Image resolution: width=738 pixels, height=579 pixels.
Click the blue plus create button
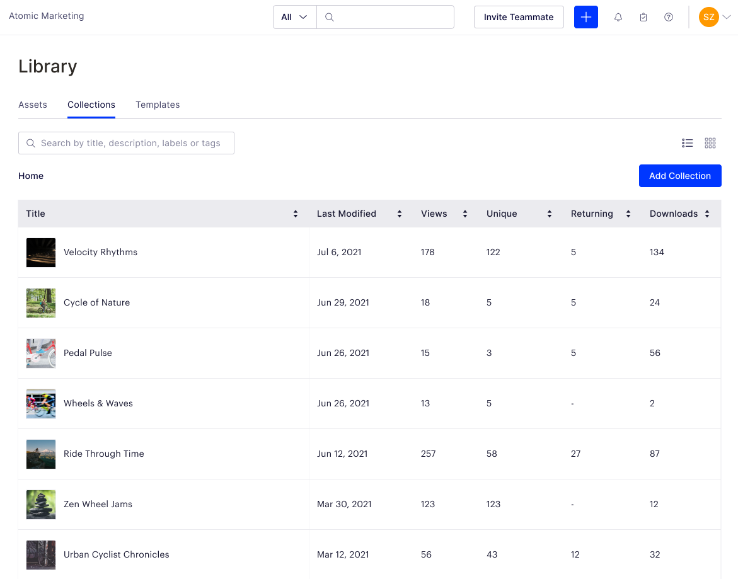(x=585, y=17)
